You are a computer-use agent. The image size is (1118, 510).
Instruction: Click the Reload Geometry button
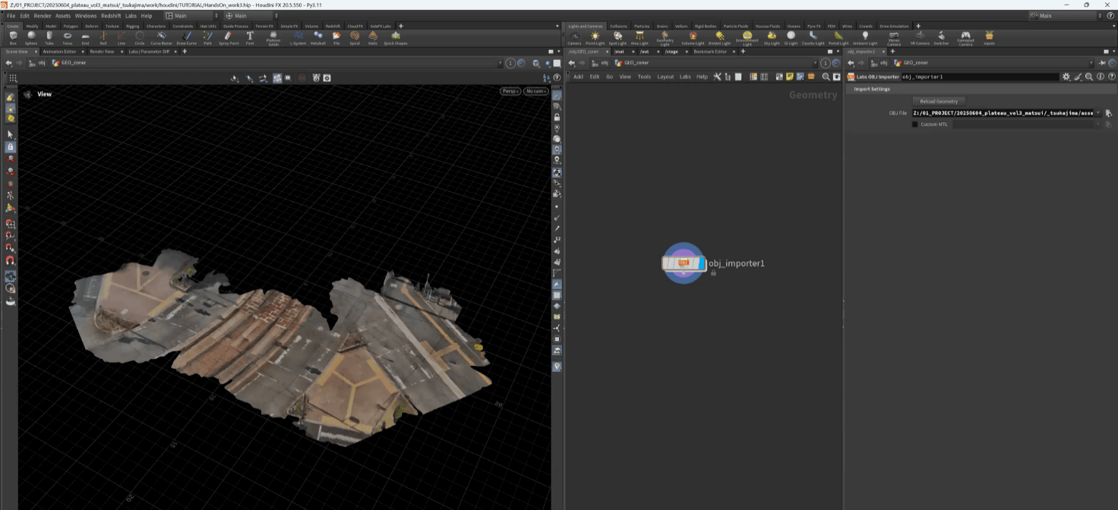(939, 101)
